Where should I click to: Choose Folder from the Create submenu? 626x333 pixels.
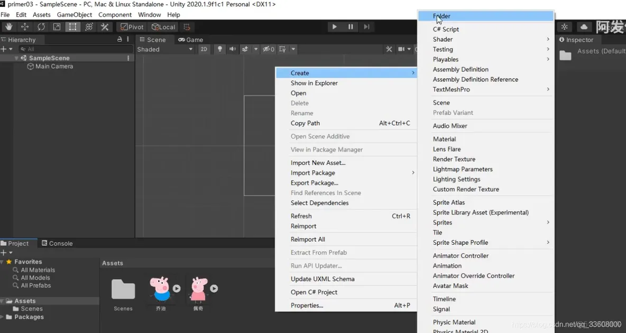(x=485, y=16)
